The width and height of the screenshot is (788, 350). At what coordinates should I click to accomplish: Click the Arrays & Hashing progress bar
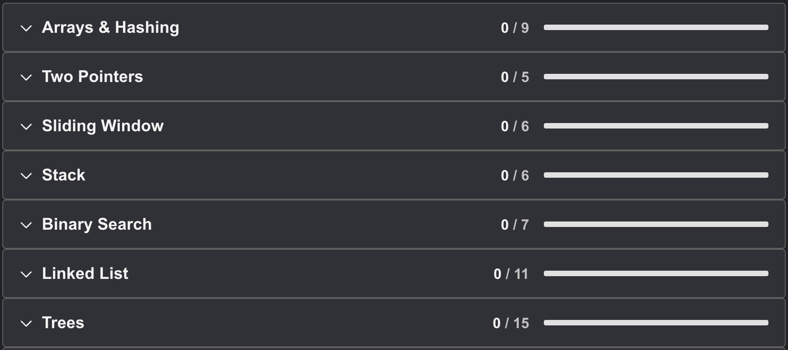656,28
